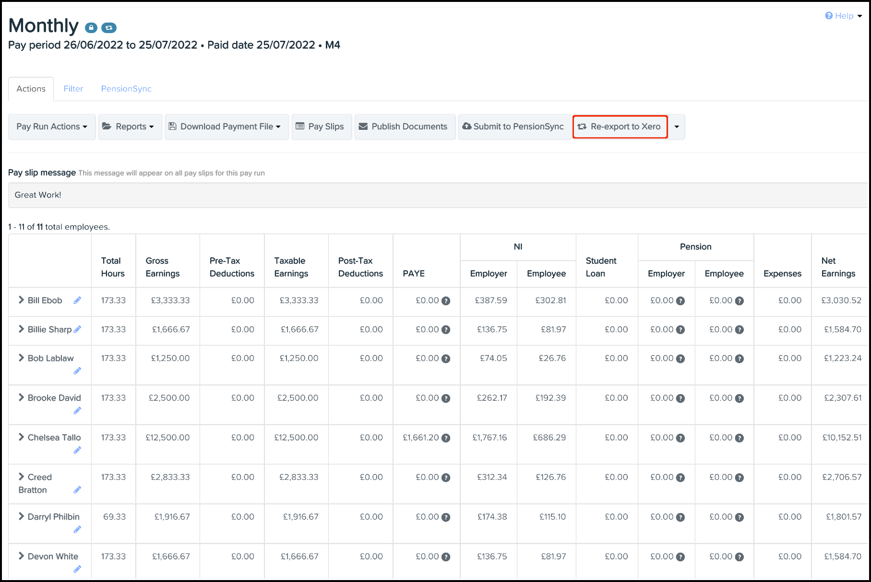The height and width of the screenshot is (582, 871).
Task: Expand the Bob Lablaw employee row
Action: pos(21,358)
